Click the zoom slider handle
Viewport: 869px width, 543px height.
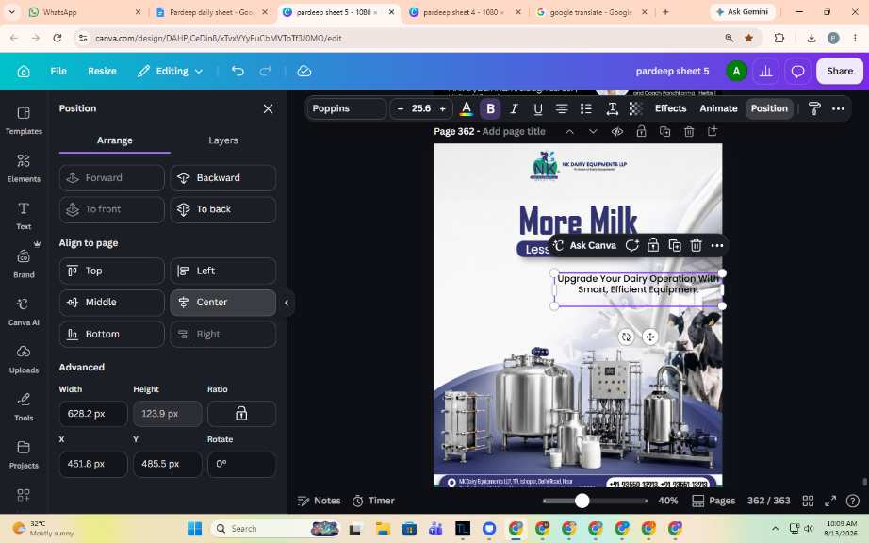pos(582,501)
